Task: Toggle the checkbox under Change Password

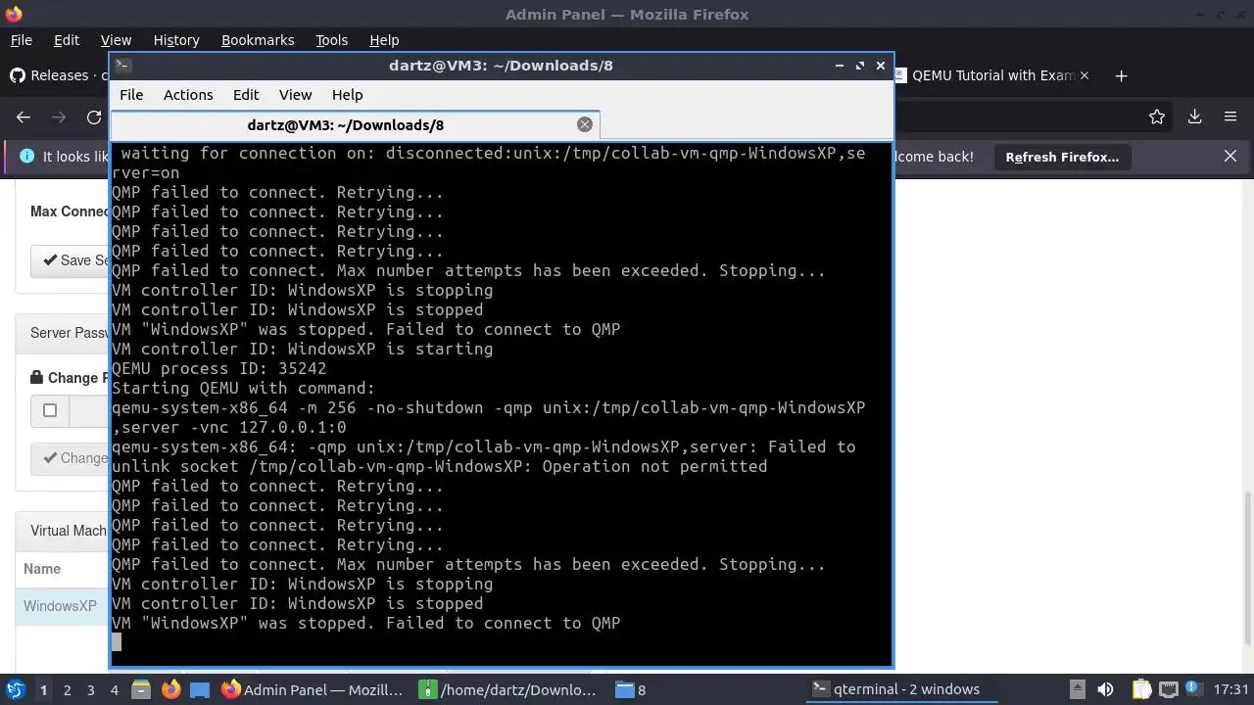Action: point(50,410)
